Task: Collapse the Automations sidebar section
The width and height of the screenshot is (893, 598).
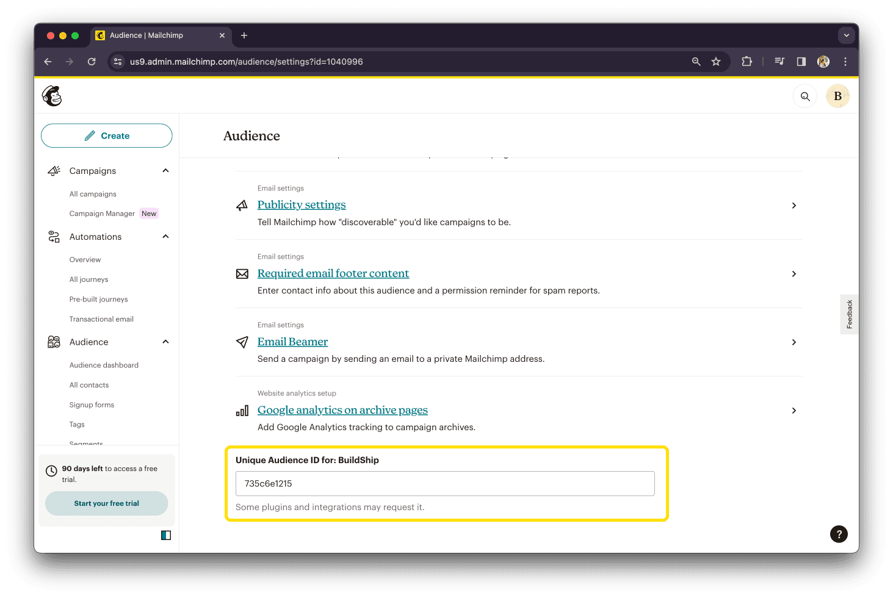Action: 165,236
